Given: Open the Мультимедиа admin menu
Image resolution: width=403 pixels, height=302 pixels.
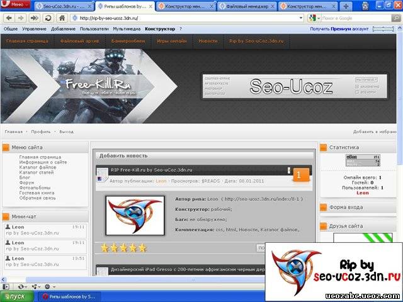Looking at the screenshot, I should tap(127, 29).
